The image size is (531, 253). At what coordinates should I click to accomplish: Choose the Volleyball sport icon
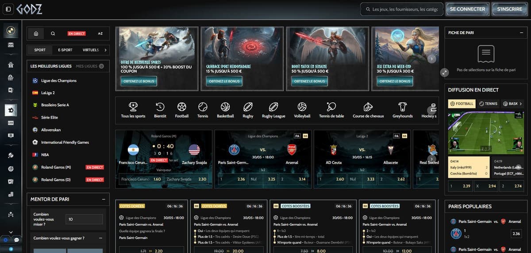tap(302, 107)
